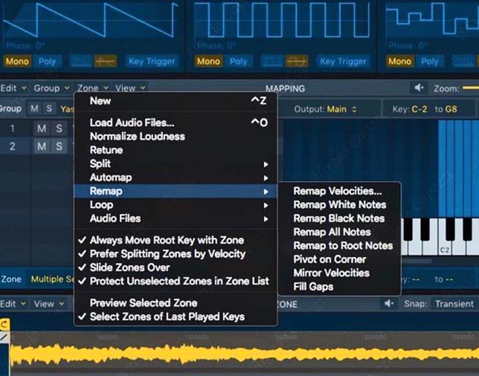Toggle Always Move Root Key with Zone
Viewport: 479px width, 376px height.
(167, 240)
